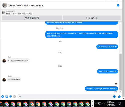Click the message "send me your number"
125x107 pixels.
108,71
